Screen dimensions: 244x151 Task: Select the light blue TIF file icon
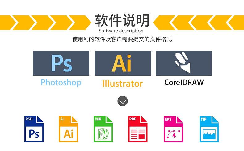[x=209, y=129]
